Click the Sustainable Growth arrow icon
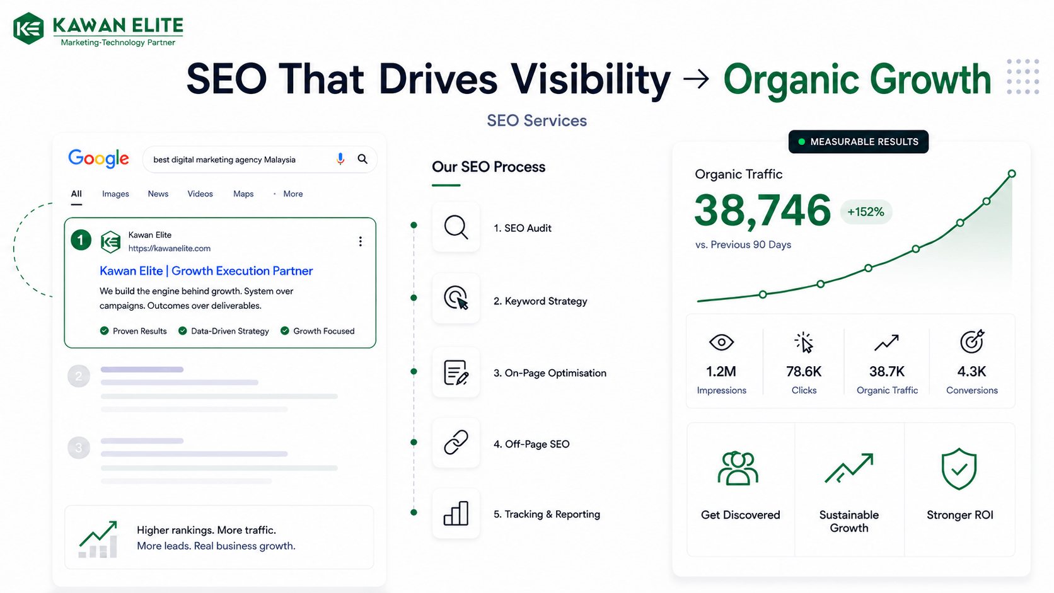The height and width of the screenshot is (593, 1054). [849, 468]
